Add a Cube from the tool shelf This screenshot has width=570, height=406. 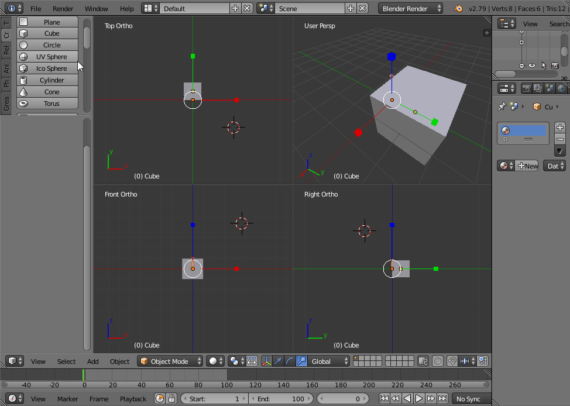(47, 33)
